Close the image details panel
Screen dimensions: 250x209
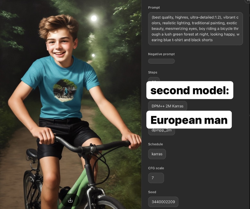[x=248, y=1]
